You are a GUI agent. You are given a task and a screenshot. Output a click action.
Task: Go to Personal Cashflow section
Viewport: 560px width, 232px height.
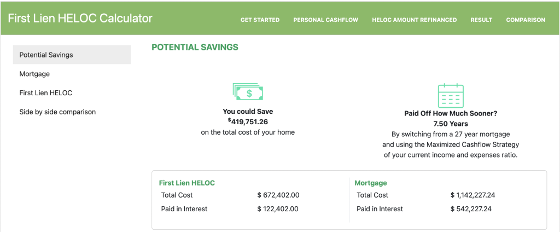[x=325, y=20]
